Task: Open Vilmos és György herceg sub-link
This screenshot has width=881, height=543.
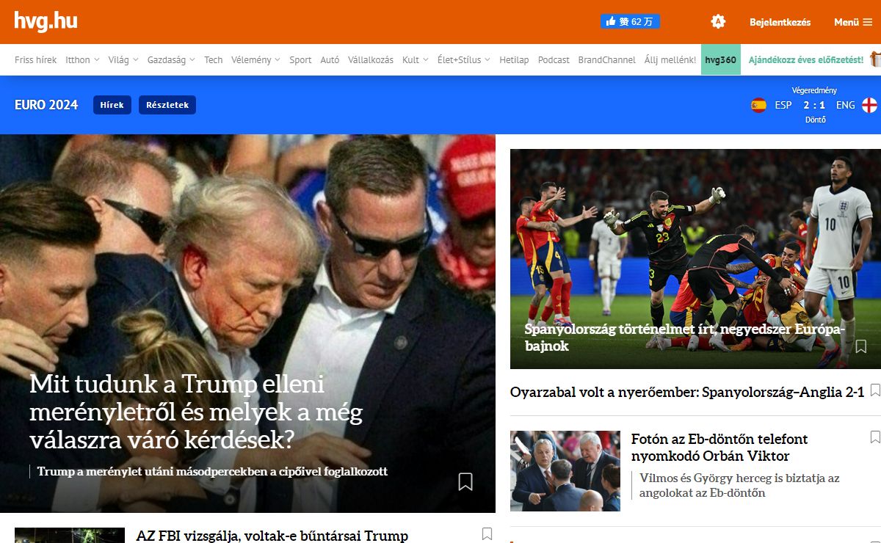Action: point(739,485)
